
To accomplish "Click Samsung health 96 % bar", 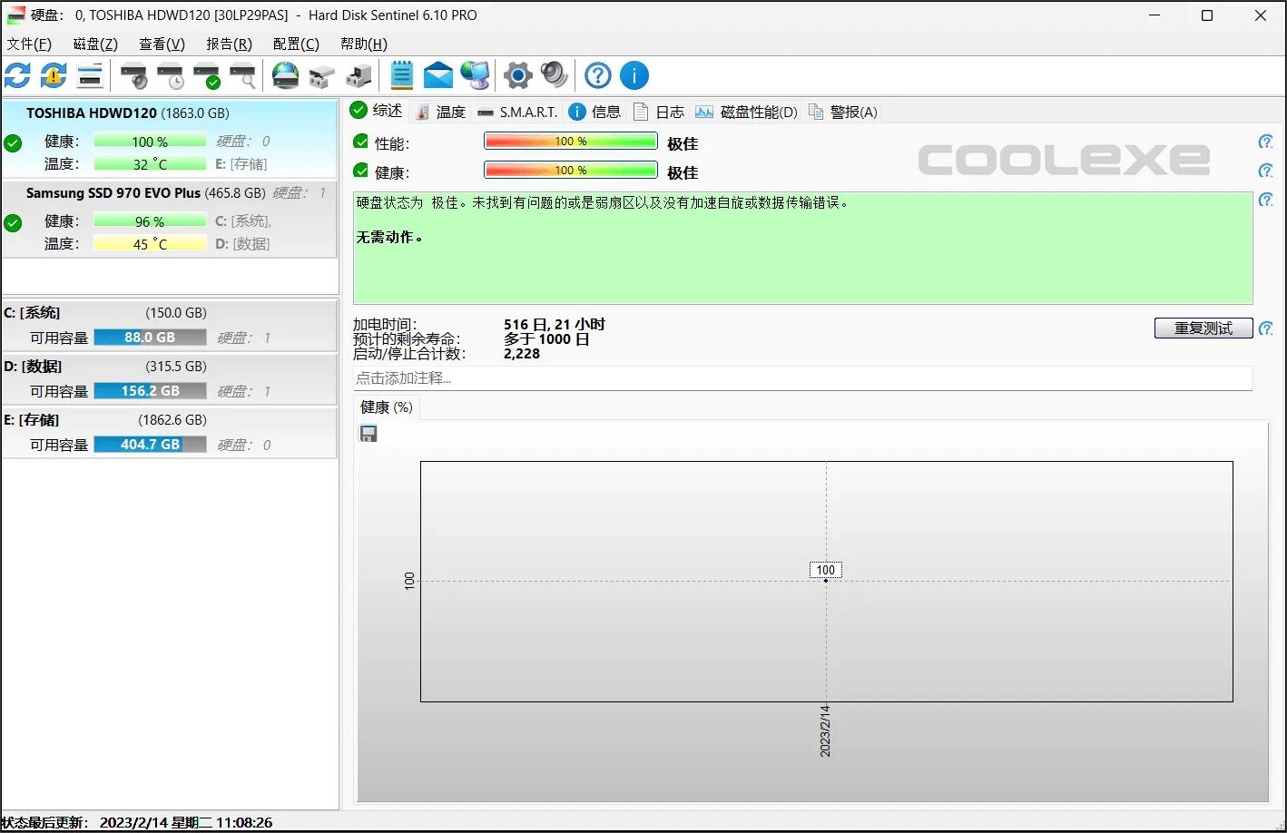I will tap(150, 221).
